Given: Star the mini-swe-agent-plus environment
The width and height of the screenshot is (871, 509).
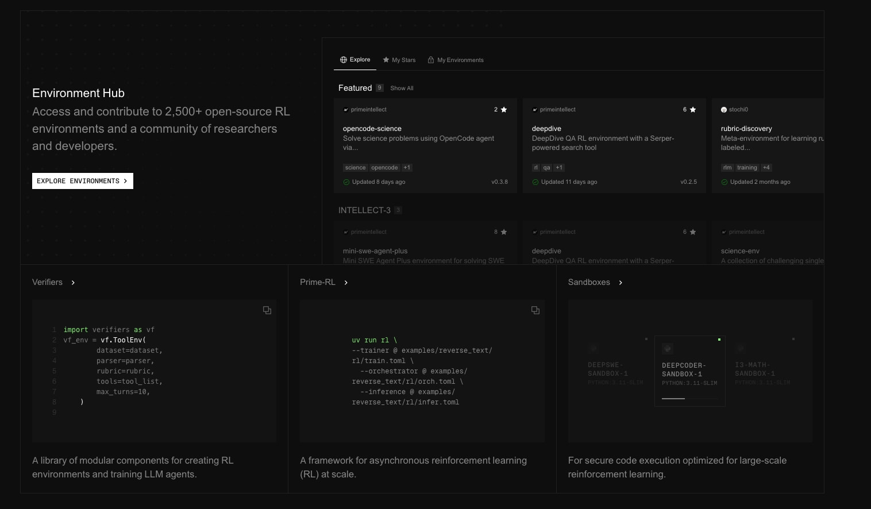Looking at the screenshot, I should point(504,232).
